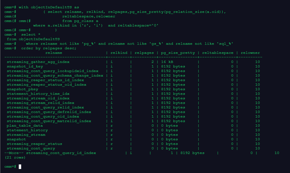
Task: Click the reltablespace column header
Action: click(x=218, y=53)
